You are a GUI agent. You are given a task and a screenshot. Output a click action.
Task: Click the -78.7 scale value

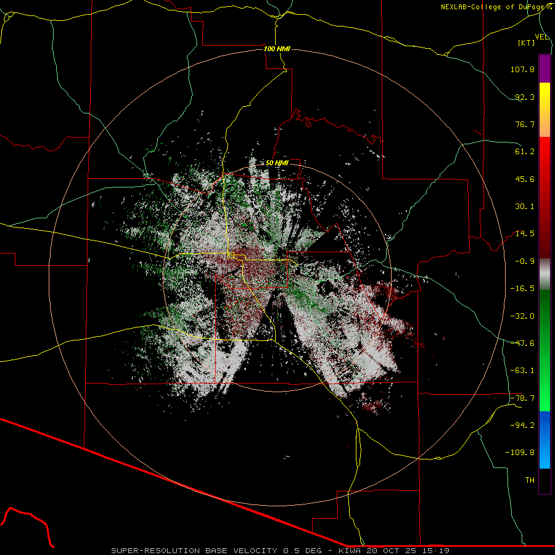(x=522, y=398)
